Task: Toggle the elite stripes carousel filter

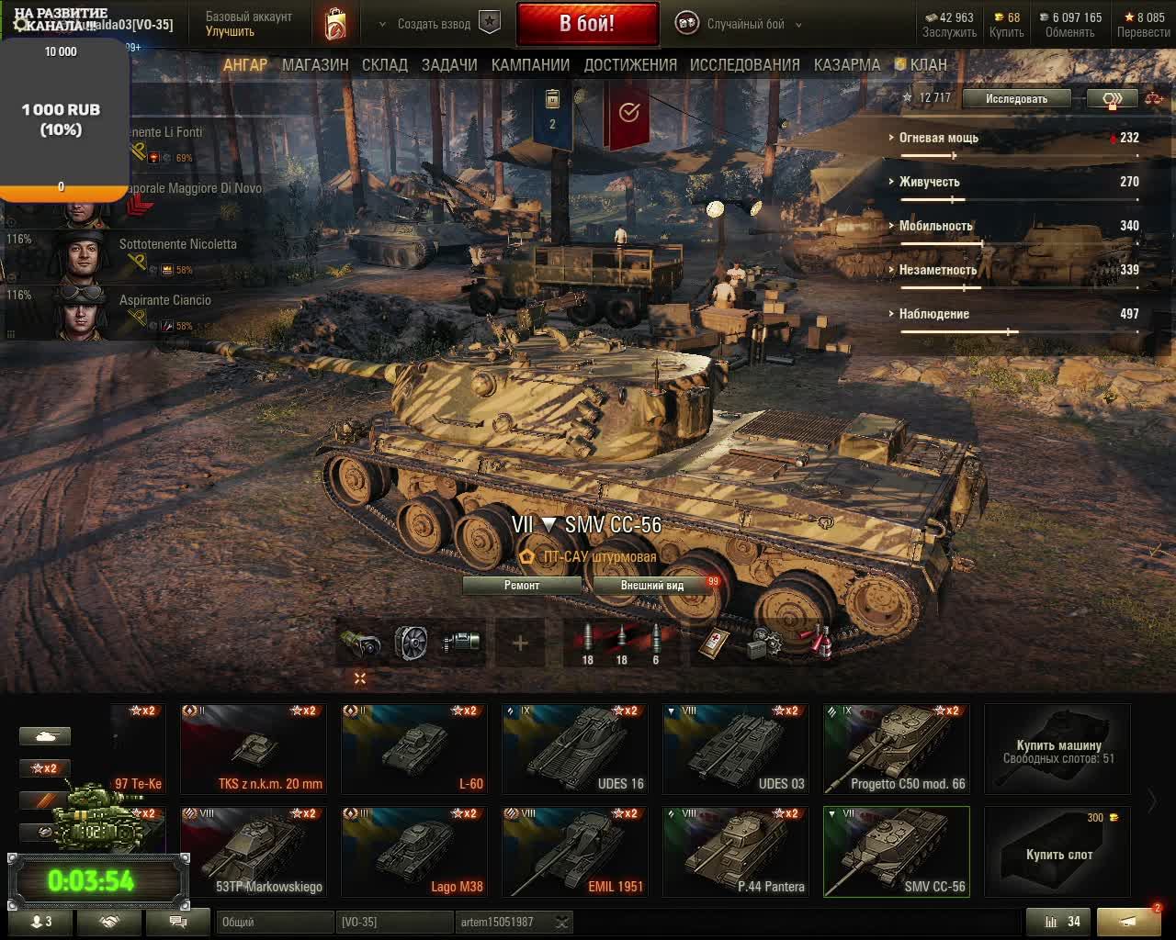Action: click(x=45, y=800)
